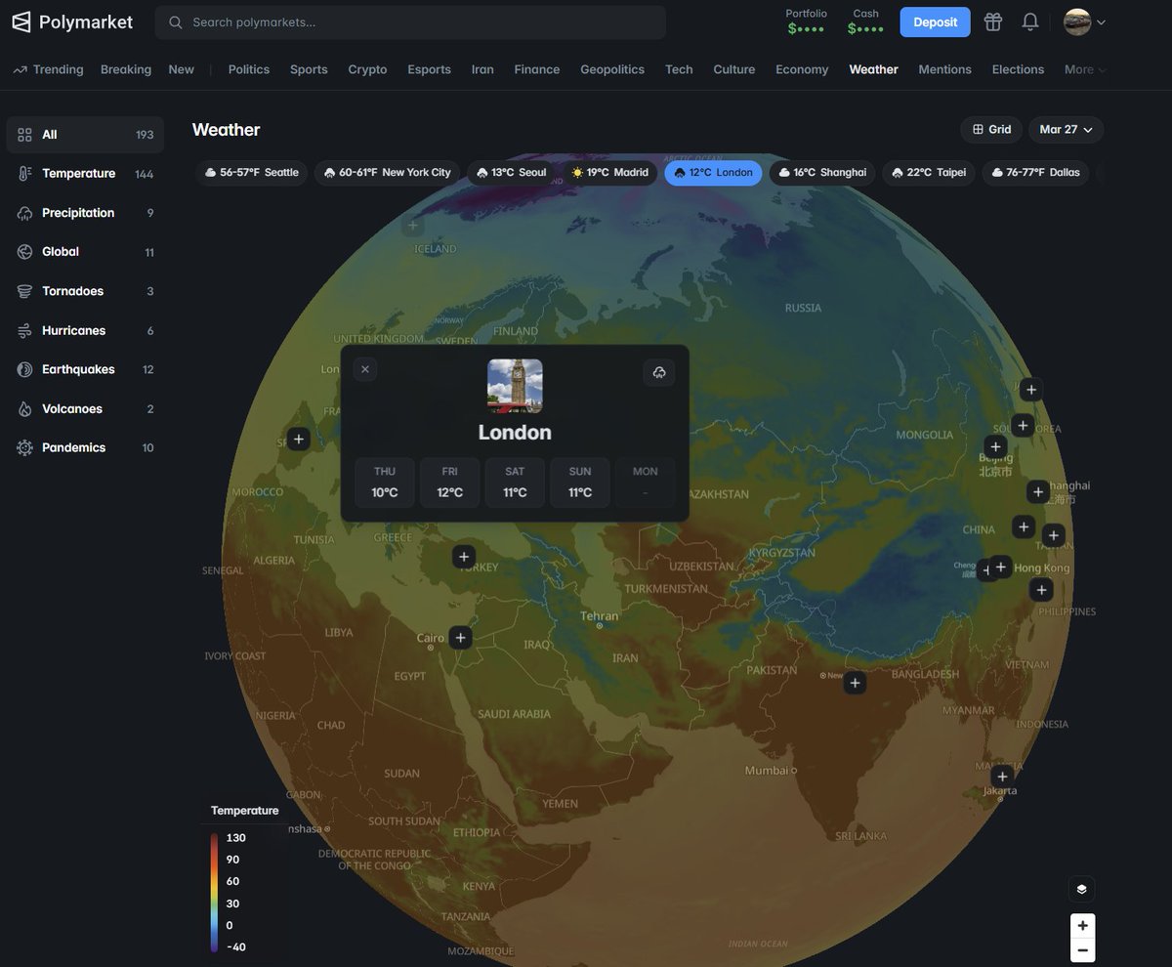Click the search polymarkets field

click(x=410, y=21)
